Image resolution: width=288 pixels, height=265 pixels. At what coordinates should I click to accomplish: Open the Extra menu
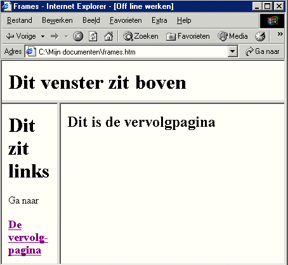(159, 20)
